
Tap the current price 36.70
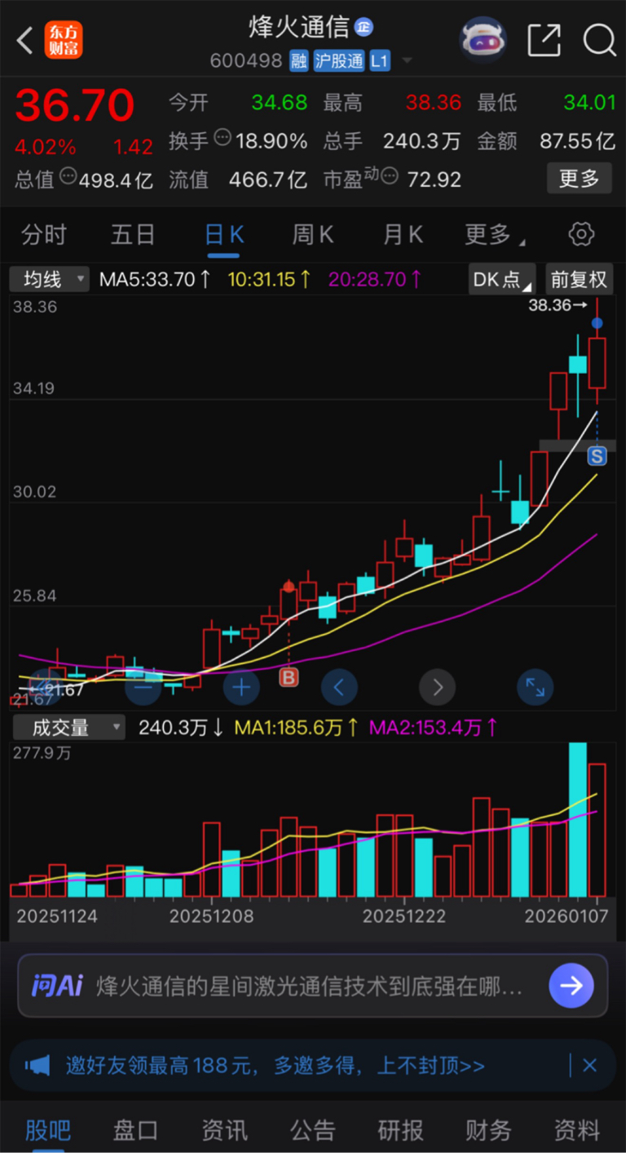click(74, 105)
